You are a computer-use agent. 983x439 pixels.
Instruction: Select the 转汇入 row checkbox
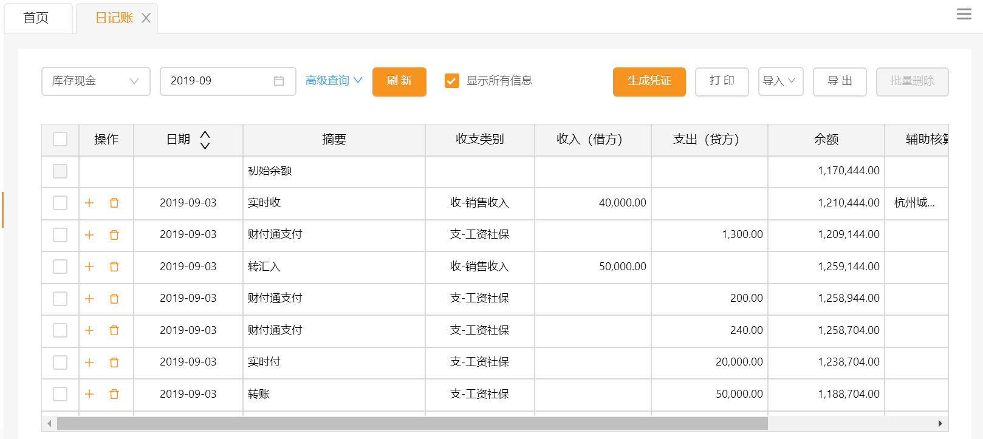coord(60,267)
